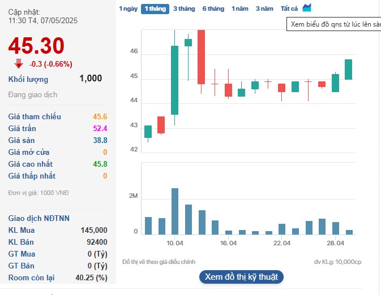Image resolution: width=381 pixels, height=295 pixels.
Task: Click the Giá trần value 52.4
Action: [100, 128]
